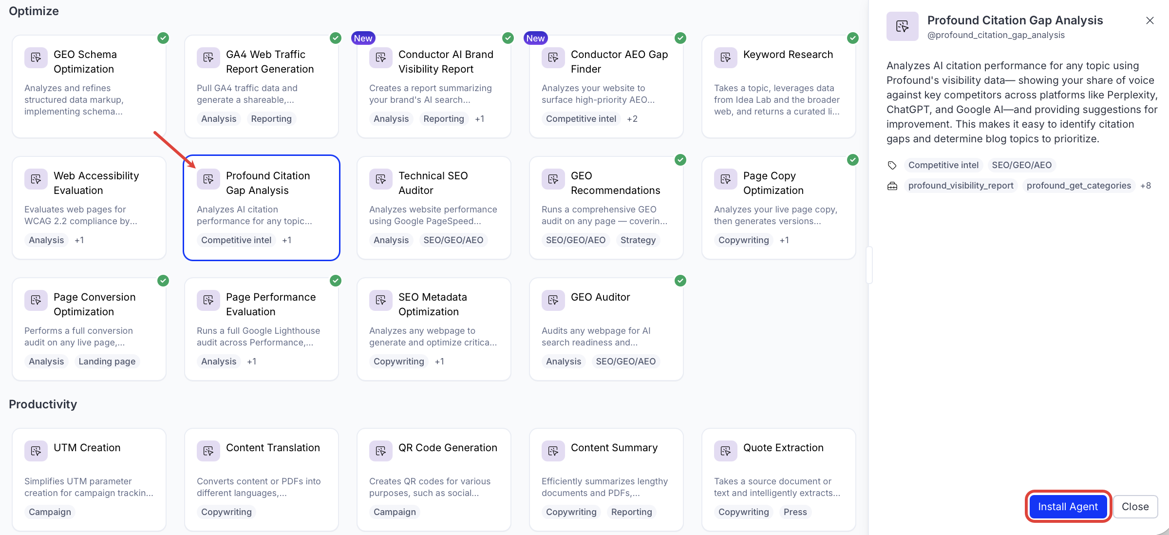Click the profound_visibility_report tool chip
The width and height of the screenshot is (1169, 535).
click(961, 186)
